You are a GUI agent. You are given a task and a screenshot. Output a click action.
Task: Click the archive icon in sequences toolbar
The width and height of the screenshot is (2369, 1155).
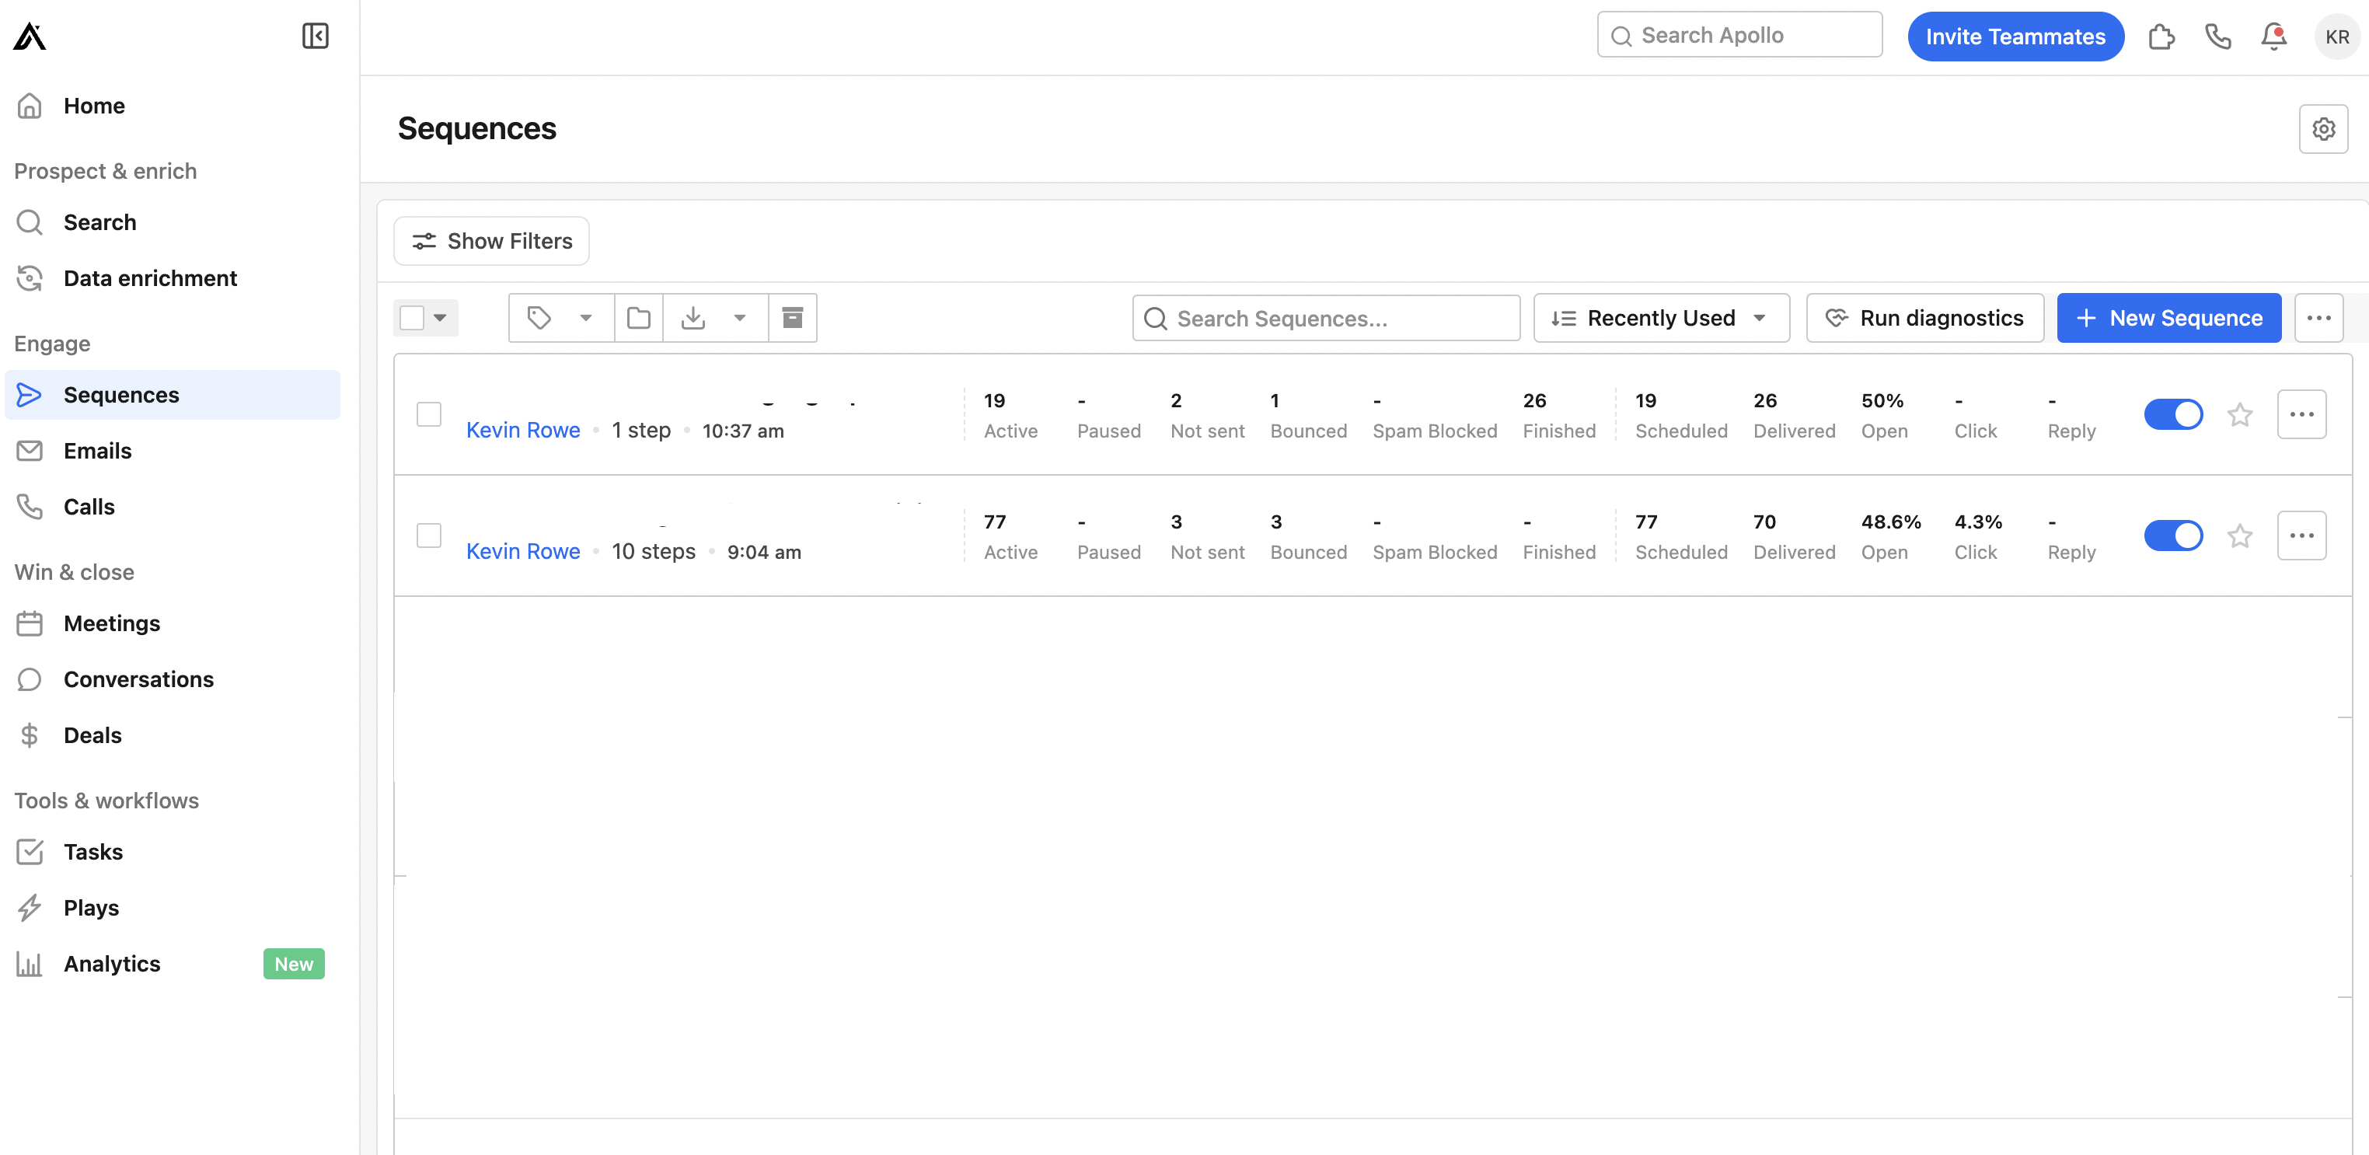pyautogui.click(x=792, y=317)
